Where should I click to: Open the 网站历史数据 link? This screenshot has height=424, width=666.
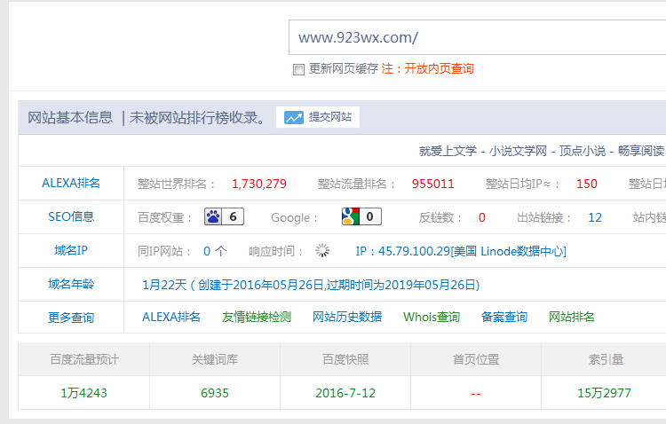(x=347, y=317)
